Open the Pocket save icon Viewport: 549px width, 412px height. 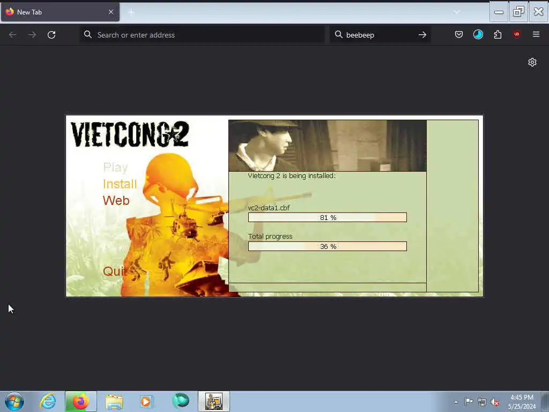click(x=459, y=34)
